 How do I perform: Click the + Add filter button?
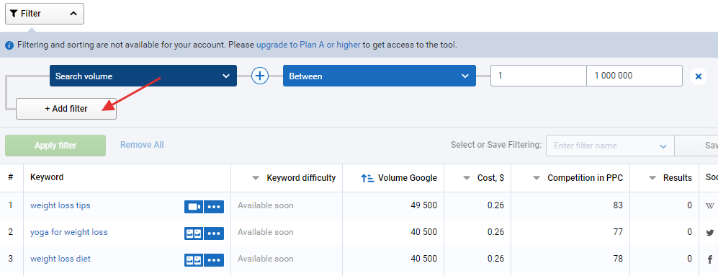[x=66, y=109]
